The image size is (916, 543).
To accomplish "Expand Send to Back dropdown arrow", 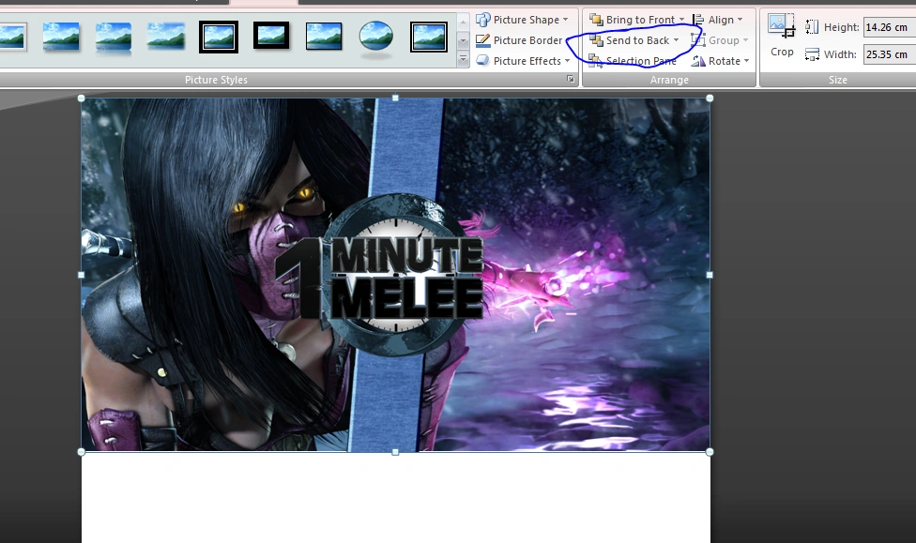I will (x=676, y=40).
